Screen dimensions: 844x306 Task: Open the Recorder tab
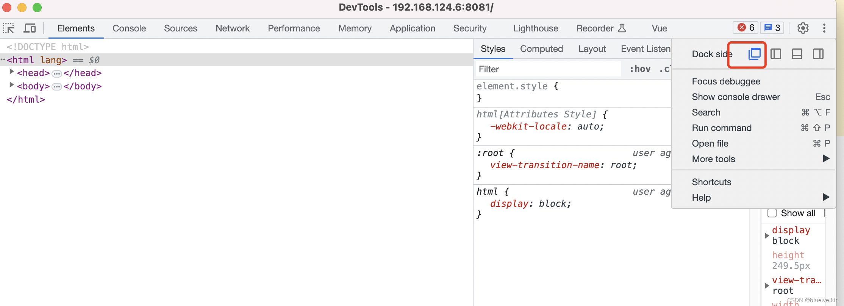point(601,28)
